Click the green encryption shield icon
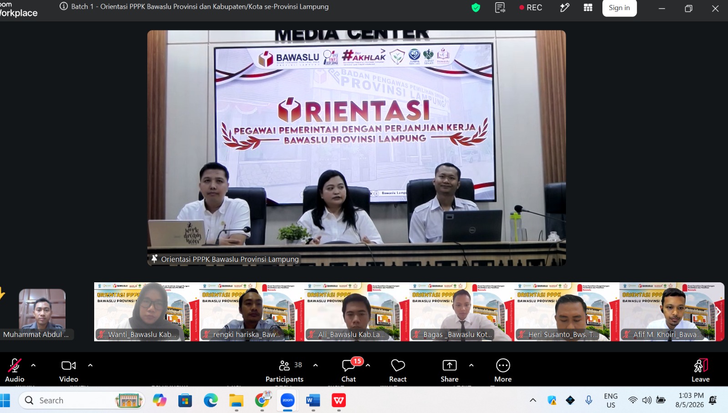The width and height of the screenshot is (728, 413). click(x=476, y=8)
